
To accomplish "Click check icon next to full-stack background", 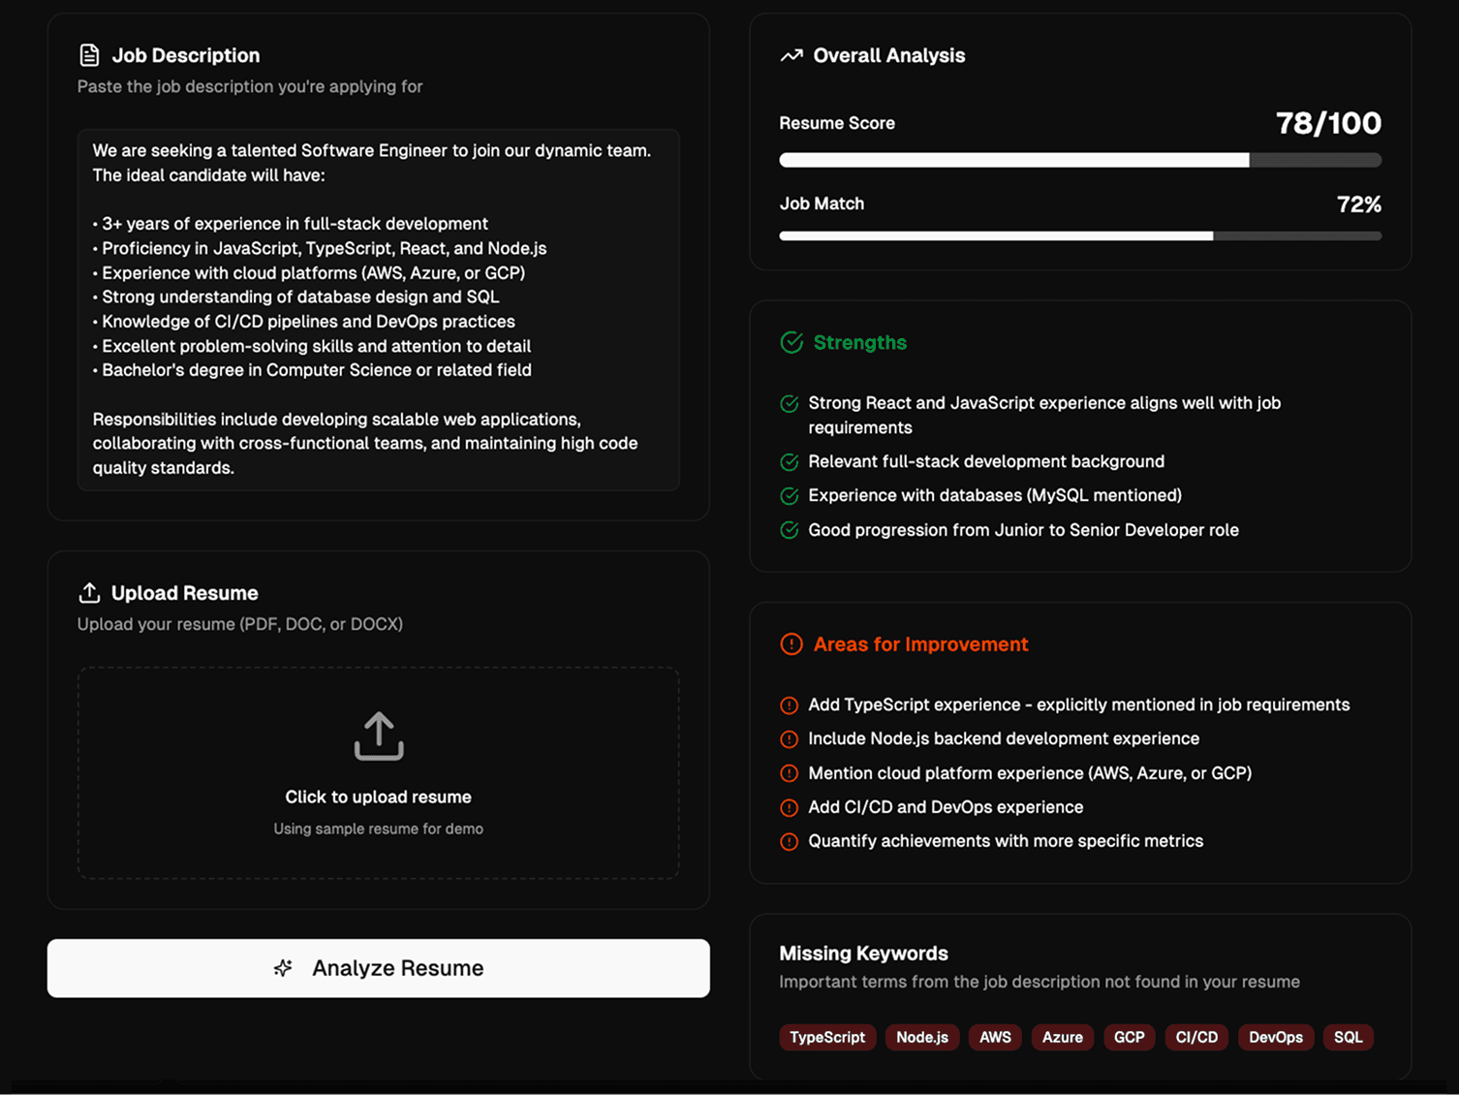I will click(790, 462).
